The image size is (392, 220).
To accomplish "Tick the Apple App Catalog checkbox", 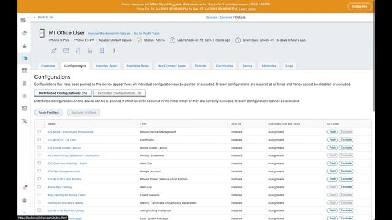I will (39, 186).
